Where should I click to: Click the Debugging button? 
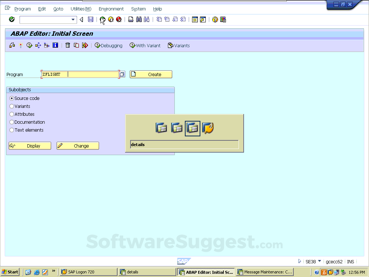click(109, 45)
